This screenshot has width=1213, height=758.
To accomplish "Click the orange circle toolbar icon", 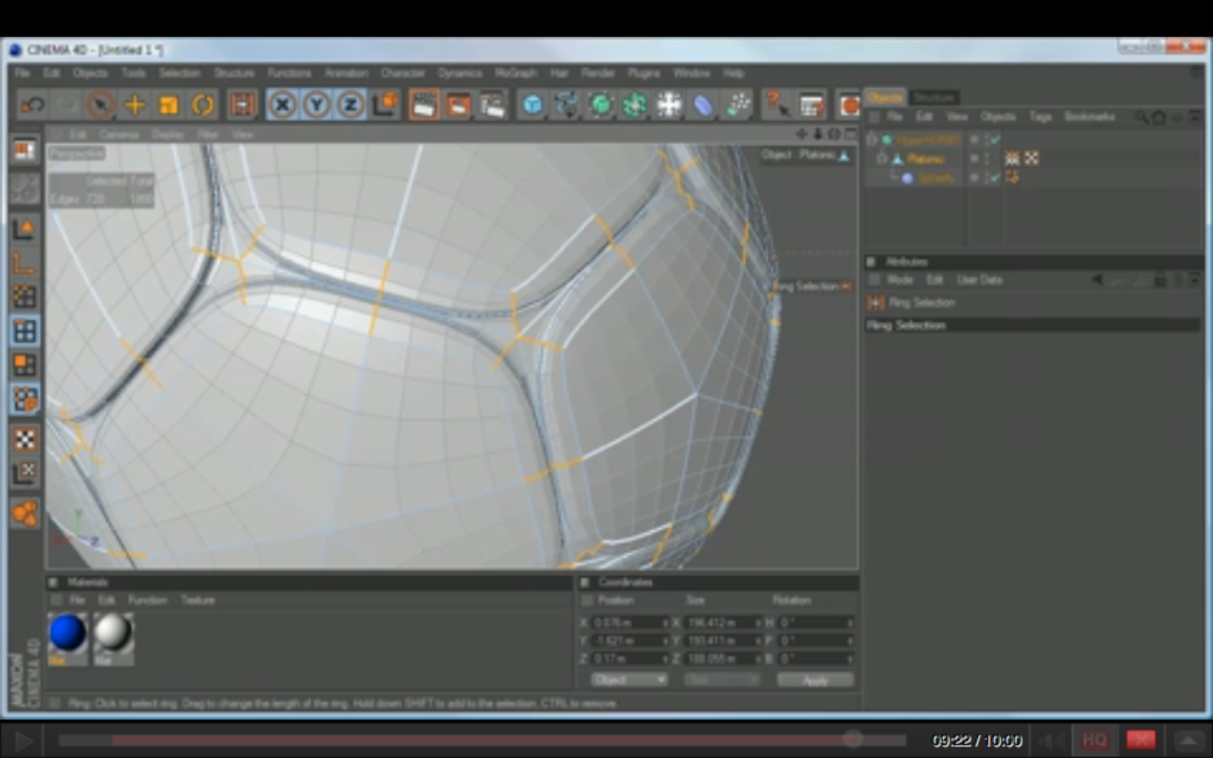I will 848,105.
